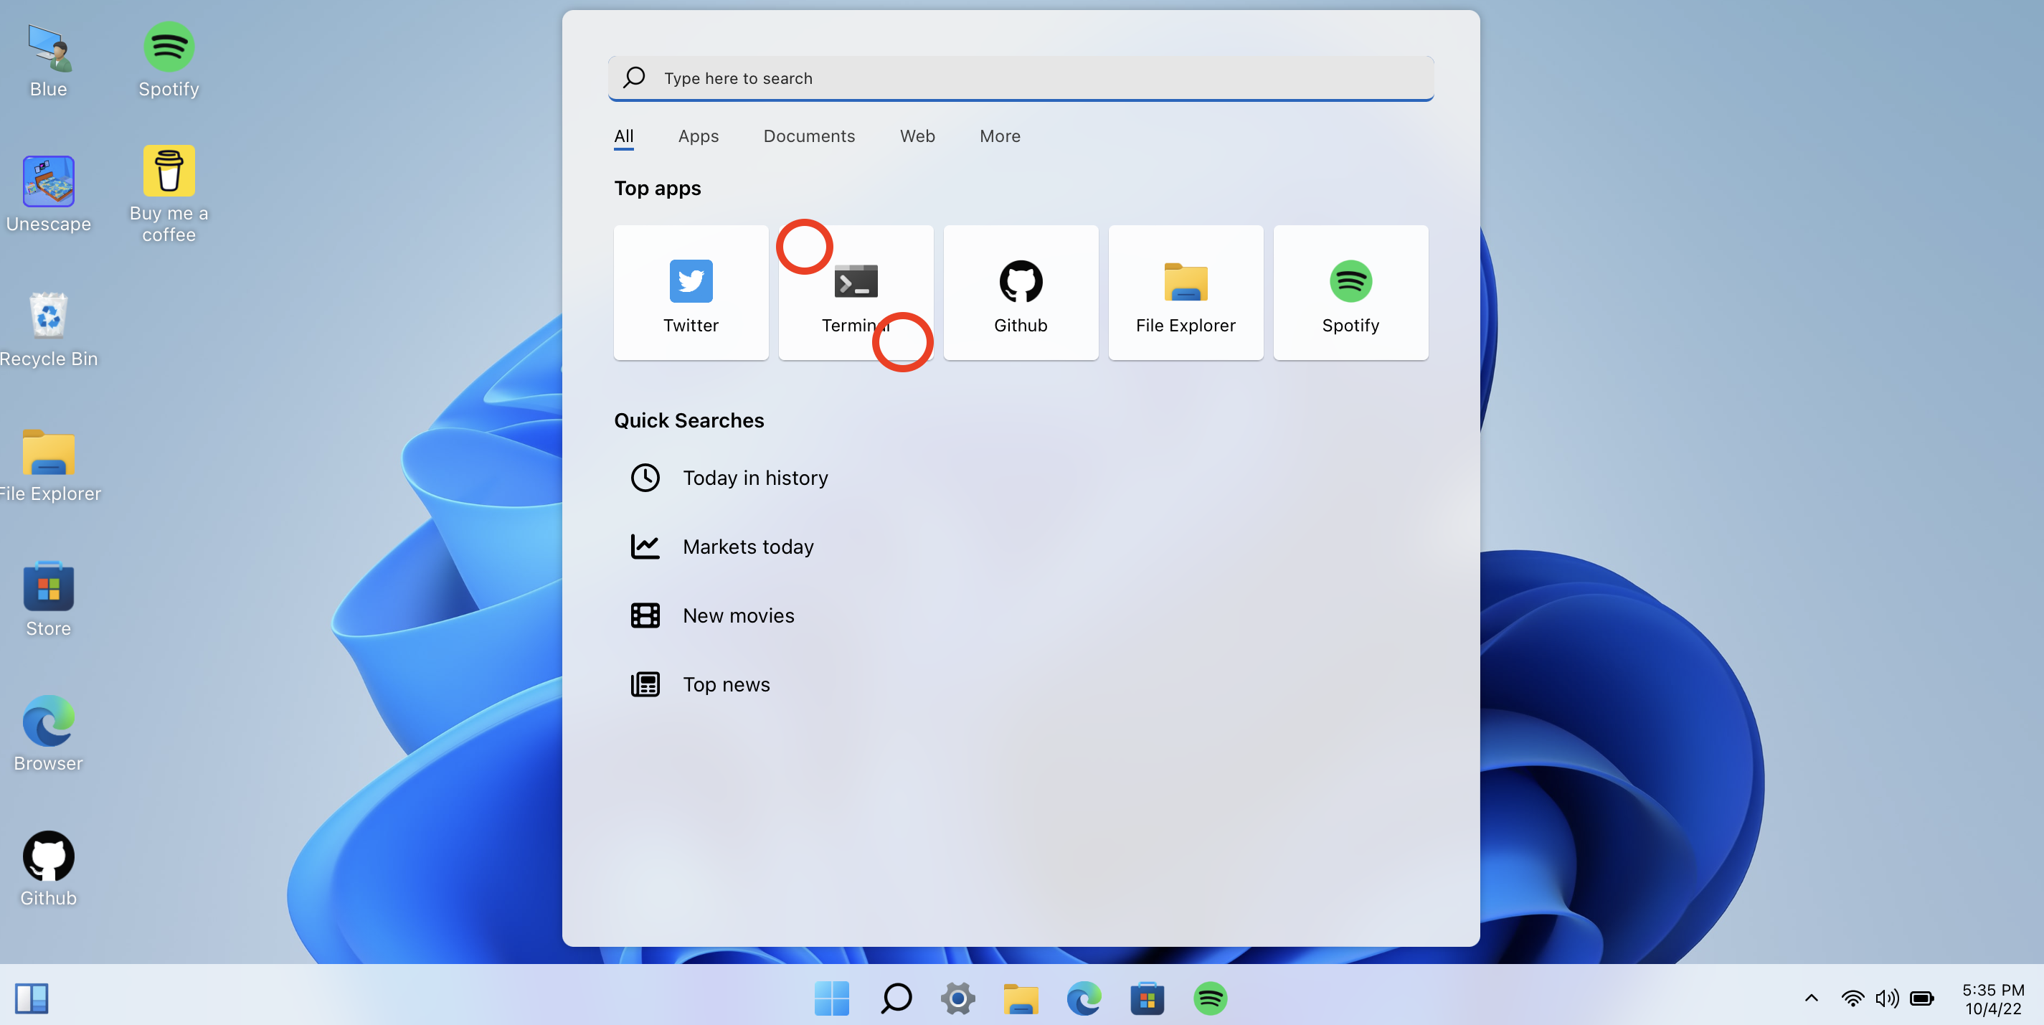Switch to the Documents tab
This screenshot has height=1025, width=2044.
[808, 136]
